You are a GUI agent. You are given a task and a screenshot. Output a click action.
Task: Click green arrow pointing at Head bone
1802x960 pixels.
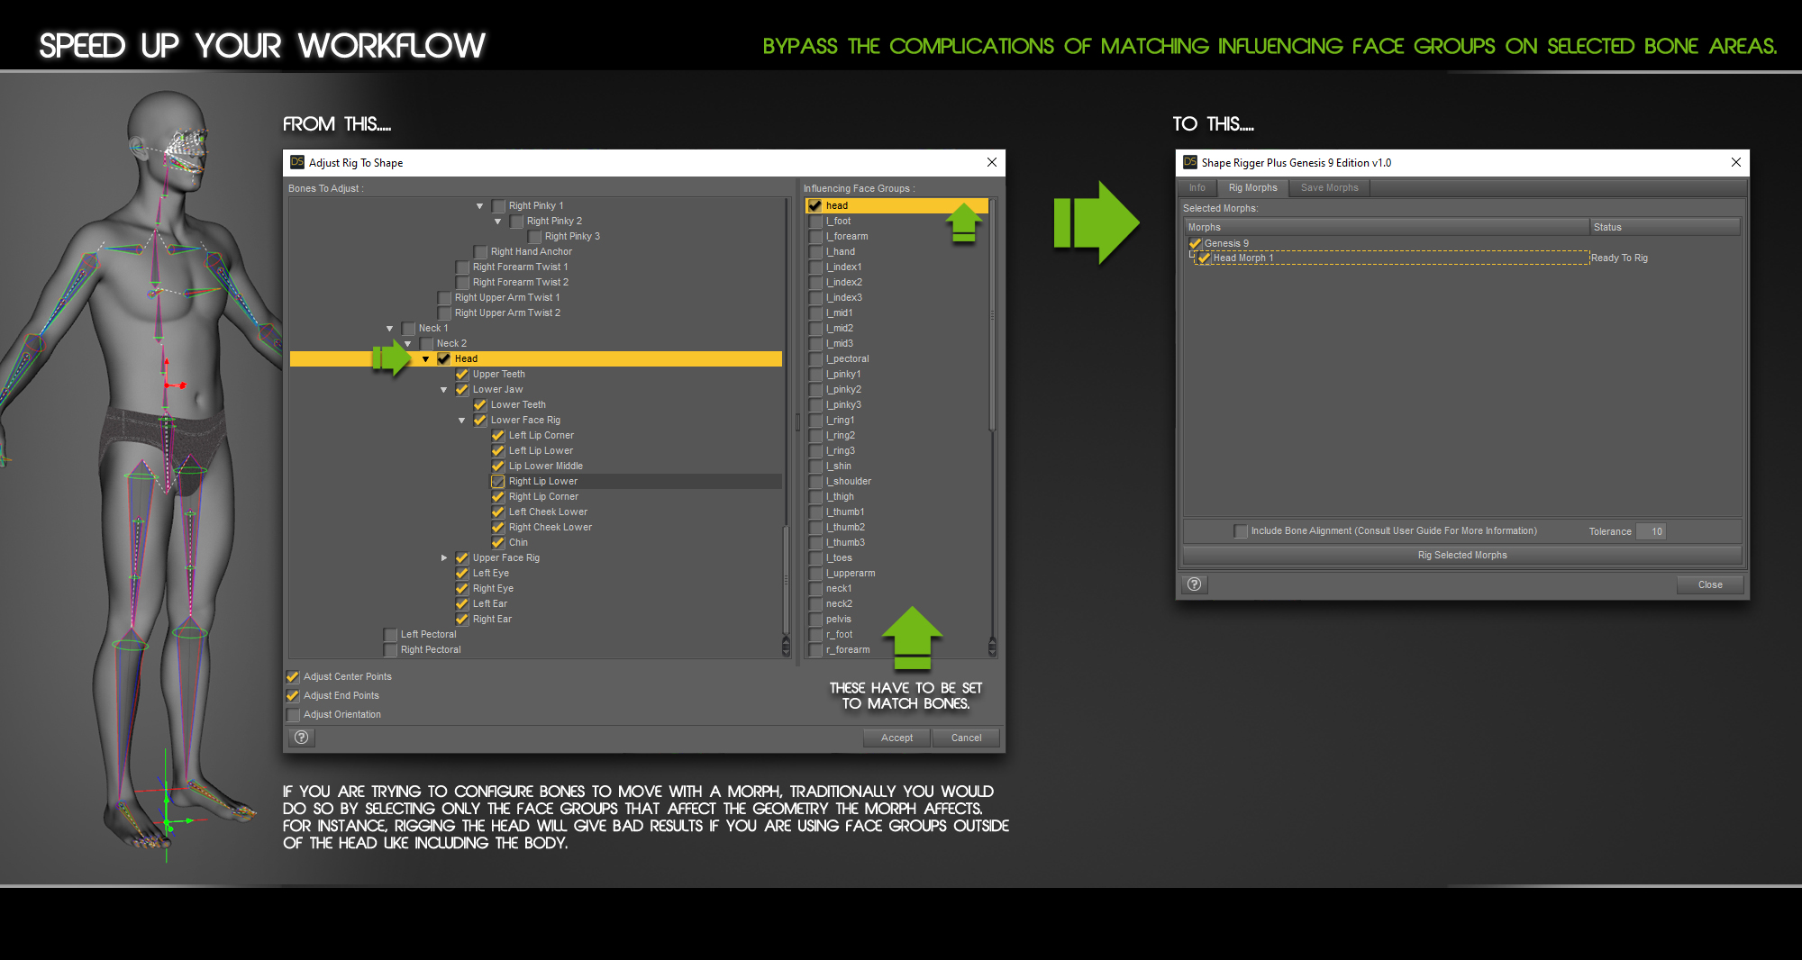coord(391,358)
